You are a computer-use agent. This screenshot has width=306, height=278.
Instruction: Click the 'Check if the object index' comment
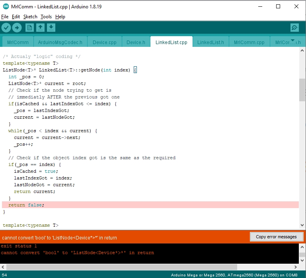92,158
